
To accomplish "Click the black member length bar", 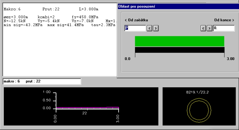I will tap(179, 50).
